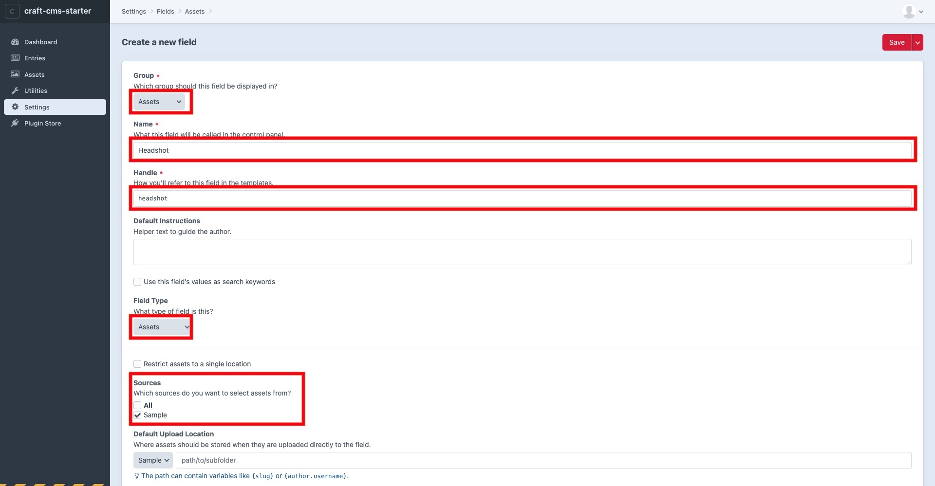Image resolution: width=935 pixels, height=486 pixels.
Task: Open the Group dropdown showing Assets
Action: 159,102
